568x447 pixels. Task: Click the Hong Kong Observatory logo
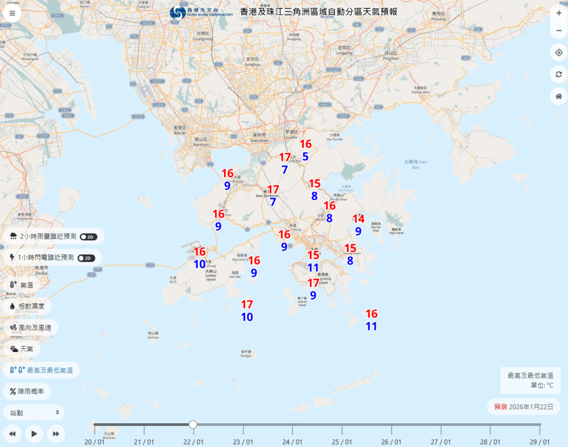tap(179, 13)
